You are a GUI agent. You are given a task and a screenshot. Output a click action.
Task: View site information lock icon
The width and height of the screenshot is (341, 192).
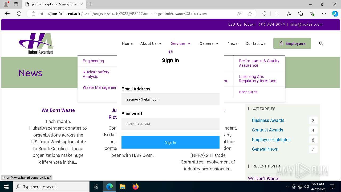pos(34,14)
